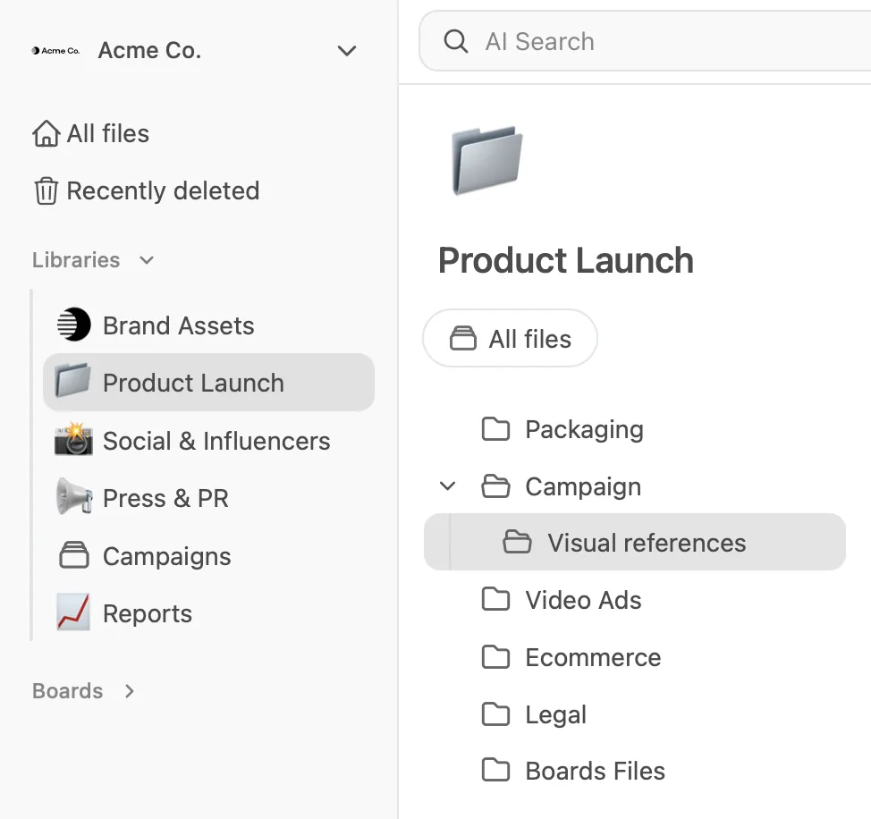Focus the AI Search input field
871x819 pixels.
645,41
